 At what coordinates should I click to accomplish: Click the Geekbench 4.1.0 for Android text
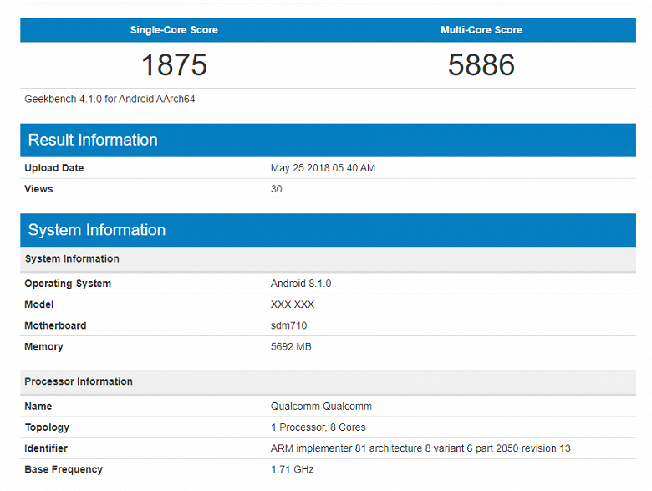point(110,99)
